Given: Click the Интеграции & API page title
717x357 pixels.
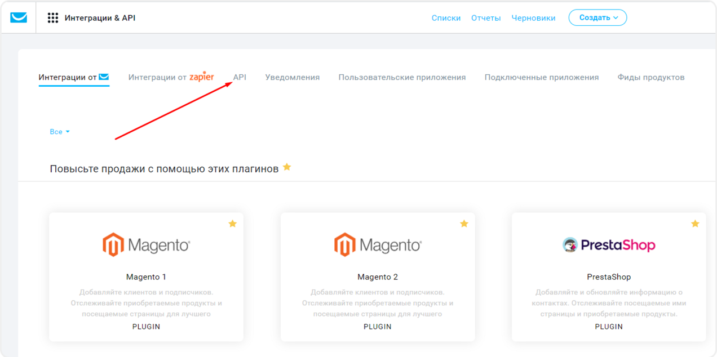Looking at the screenshot, I should [x=100, y=18].
